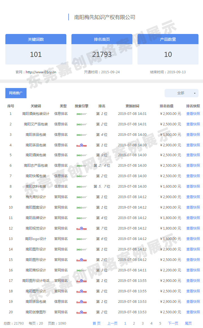The height and width of the screenshot is (328, 203).
Task: Jump to last page 尾页
Action: [188, 323]
